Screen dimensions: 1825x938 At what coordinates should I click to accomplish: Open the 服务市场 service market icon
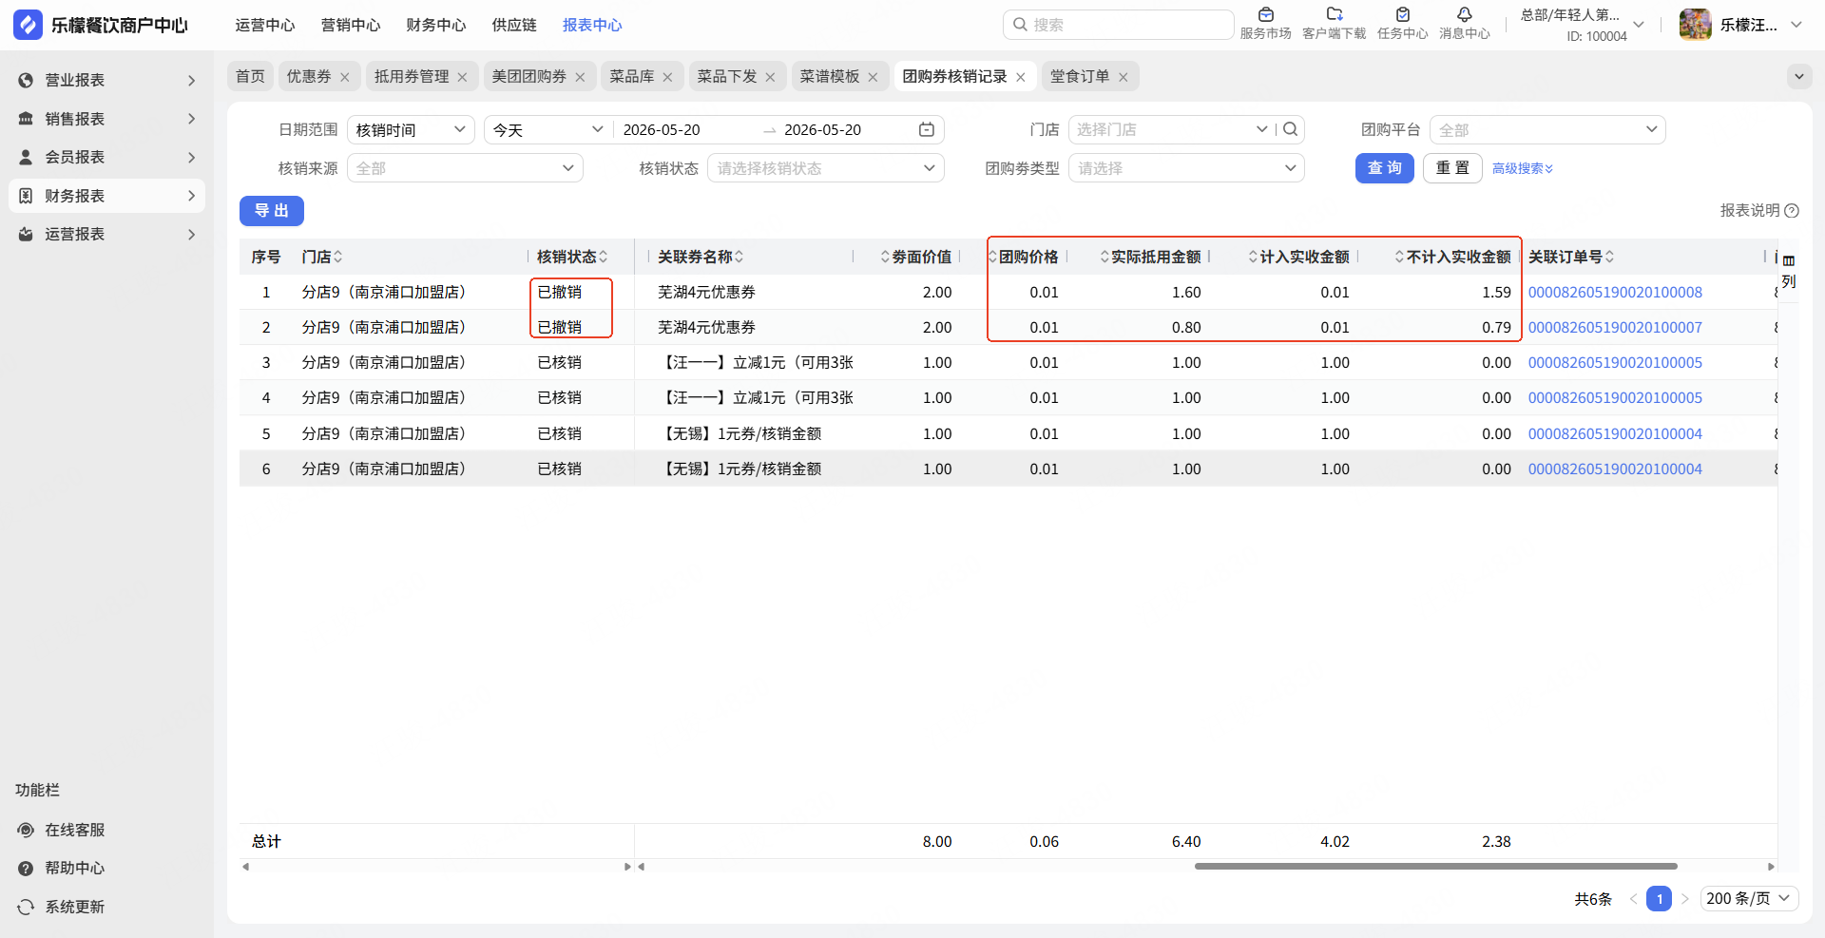pyautogui.click(x=1265, y=15)
